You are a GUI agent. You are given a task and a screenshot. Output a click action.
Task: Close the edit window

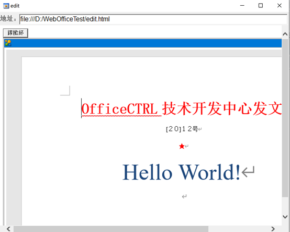click(x=280, y=6)
